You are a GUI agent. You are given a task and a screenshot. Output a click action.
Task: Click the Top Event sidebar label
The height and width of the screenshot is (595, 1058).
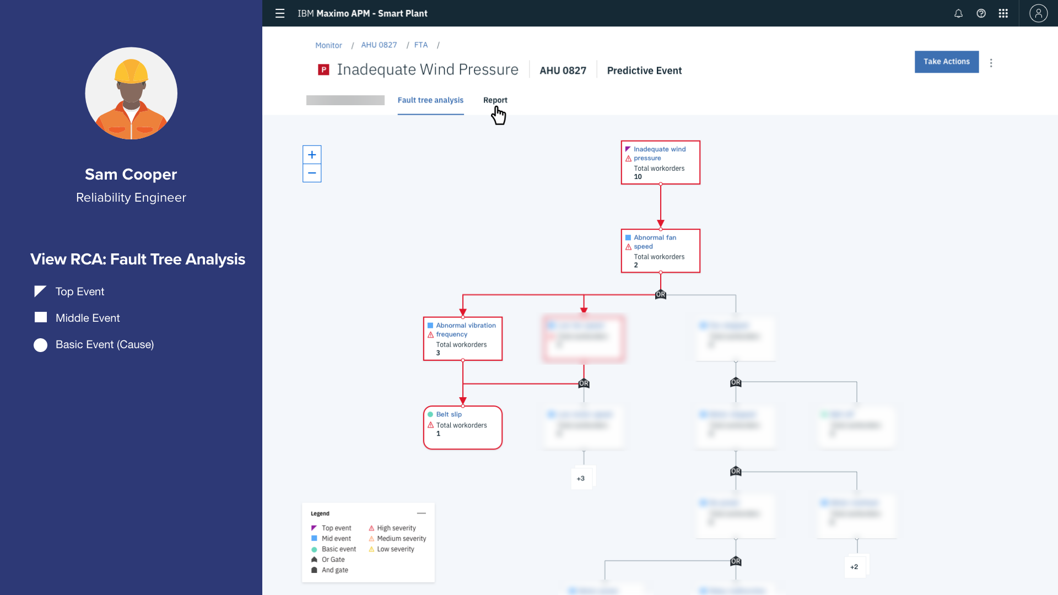coord(80,291)
